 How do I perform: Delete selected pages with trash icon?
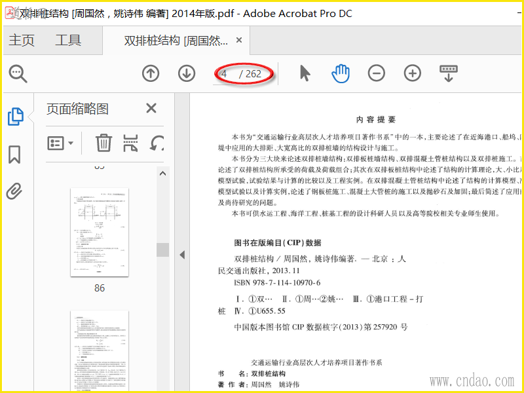point(103,143)
